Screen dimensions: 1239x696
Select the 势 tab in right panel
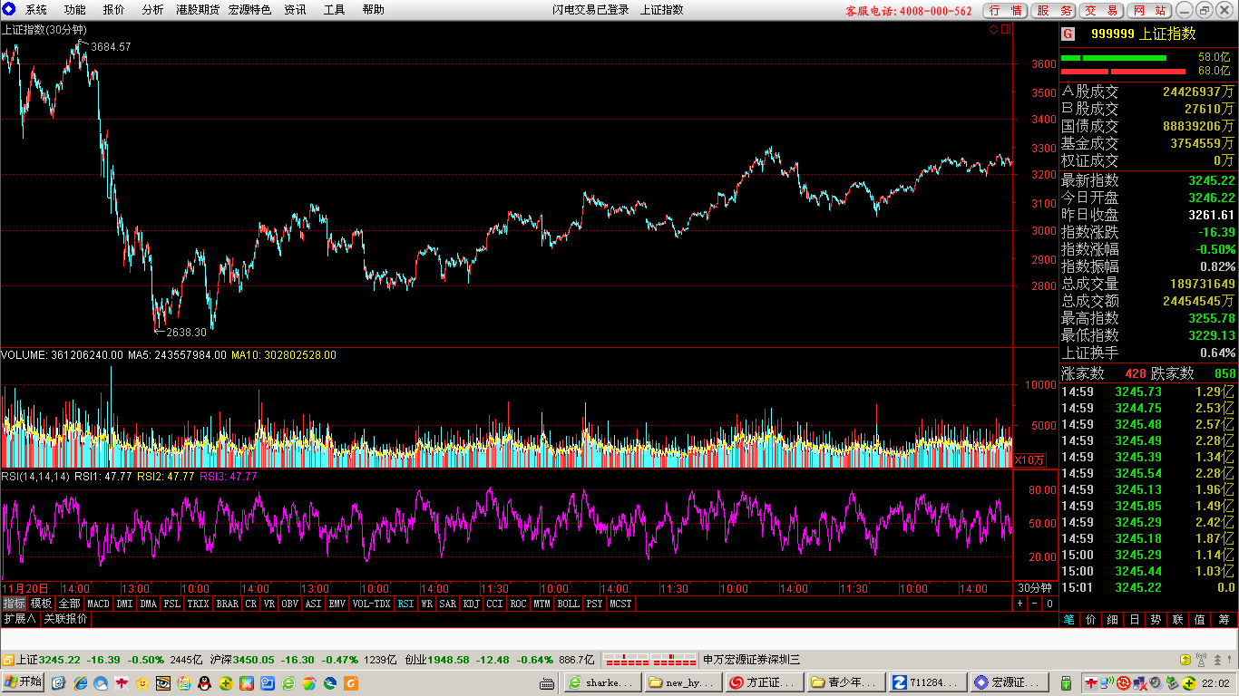(1156, 619)
